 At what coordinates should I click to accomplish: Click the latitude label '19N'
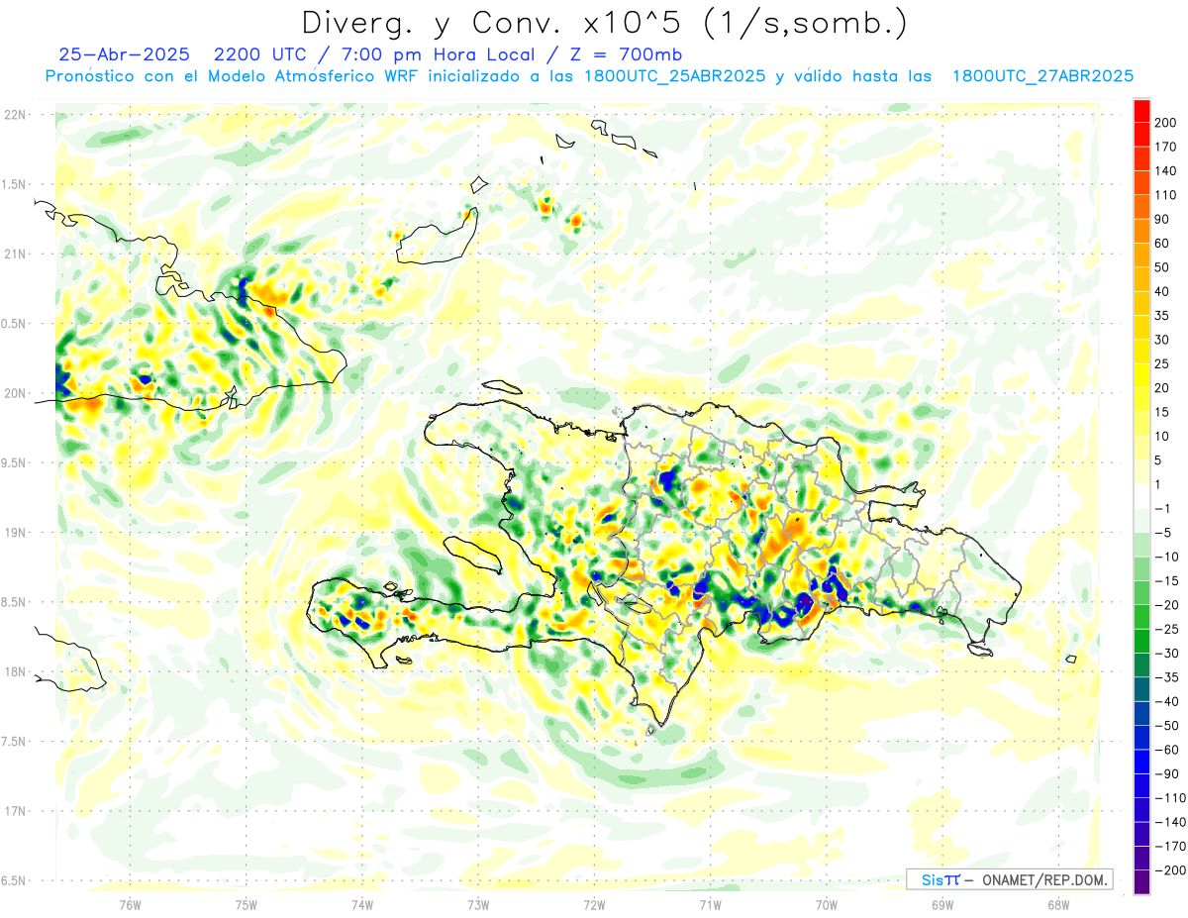pyautogui.click(x=14, y=533)
